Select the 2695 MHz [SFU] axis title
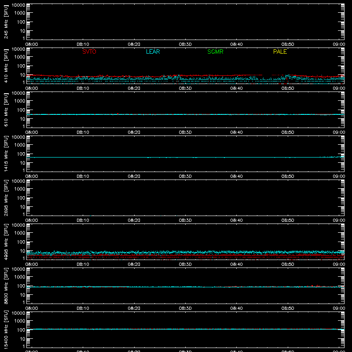This screenshot has width=352, height=352. pyautogui.click(x=6, y=198)
